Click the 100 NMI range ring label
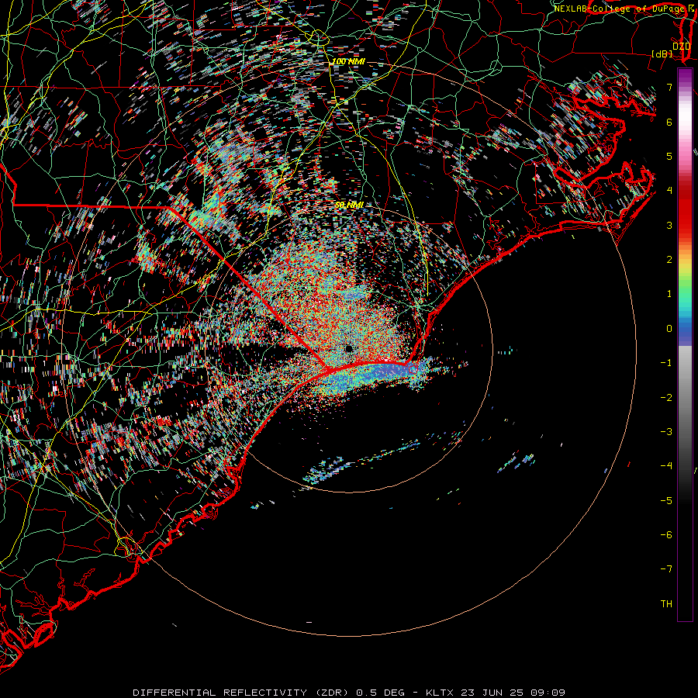This screenshot has height=698, width=698. click(348, 61)
